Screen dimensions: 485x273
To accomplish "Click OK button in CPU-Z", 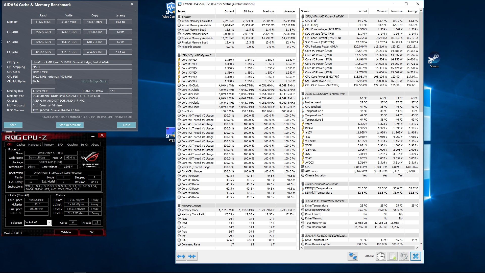I will [x=91, y=232].
